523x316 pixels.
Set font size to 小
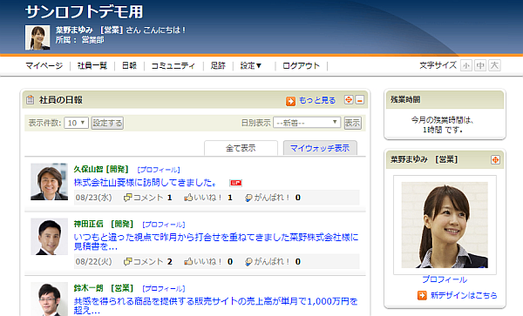466,65
